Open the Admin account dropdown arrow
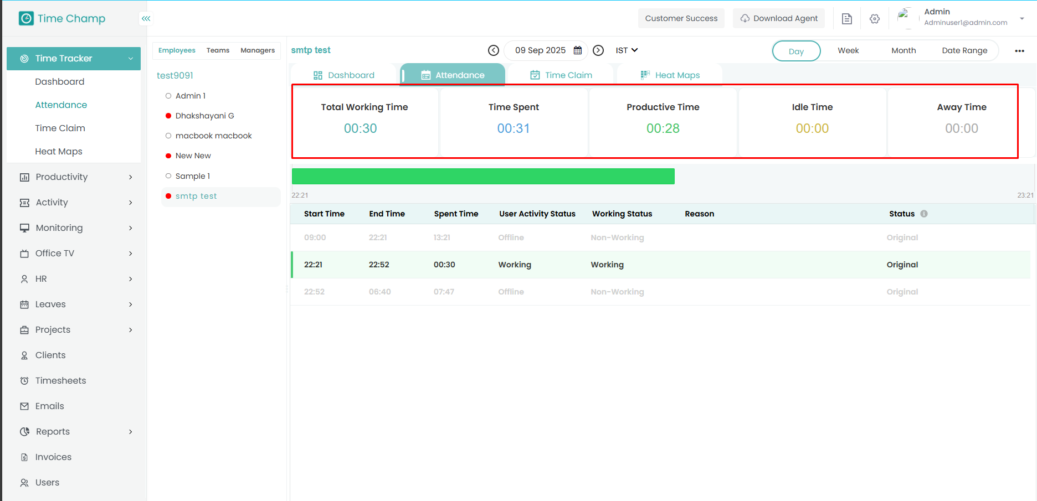The image size is (1037, 501). (1022, 18)
